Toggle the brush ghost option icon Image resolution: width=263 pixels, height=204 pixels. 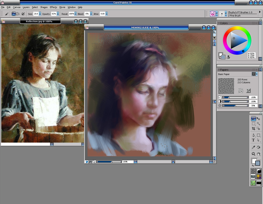pos(23,14)
